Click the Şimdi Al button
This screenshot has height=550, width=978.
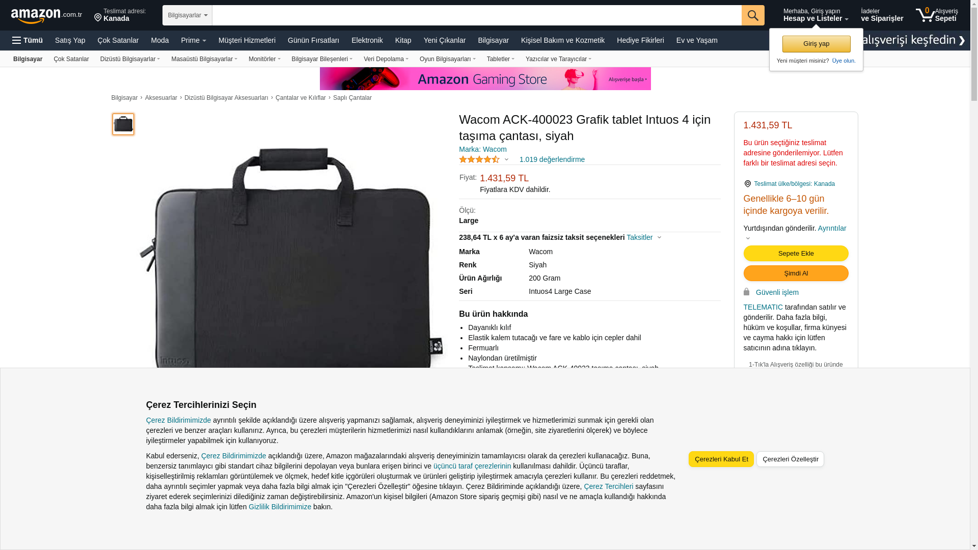(x=796, y=273)
